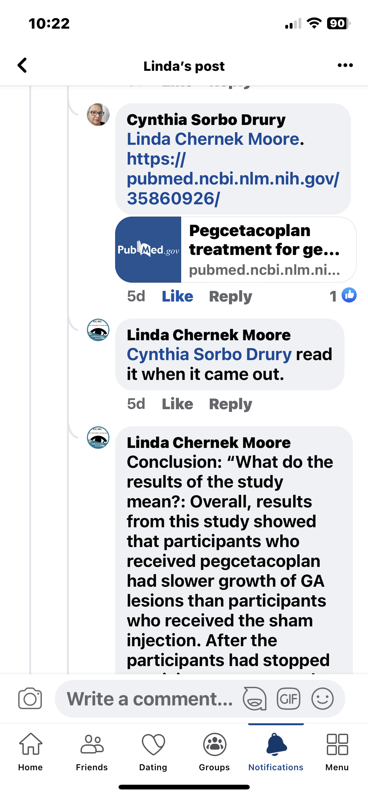368x797 pixels.
Task: Tap the blue thumbs-up reaction icon
Action: tap(349, 295)
